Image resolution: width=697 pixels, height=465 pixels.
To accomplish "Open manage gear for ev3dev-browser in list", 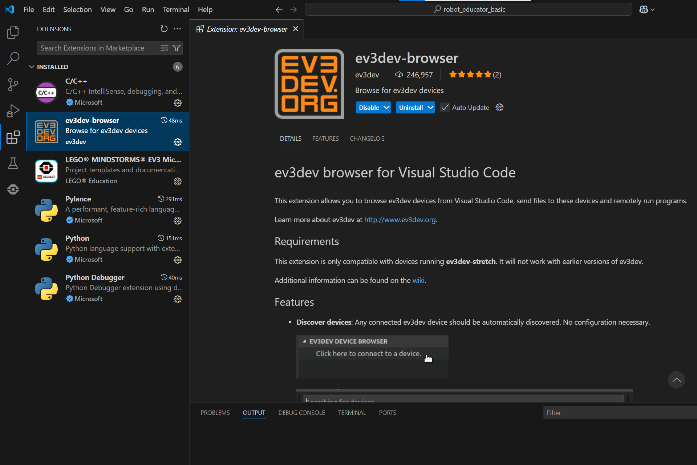I will click(178, 142).
